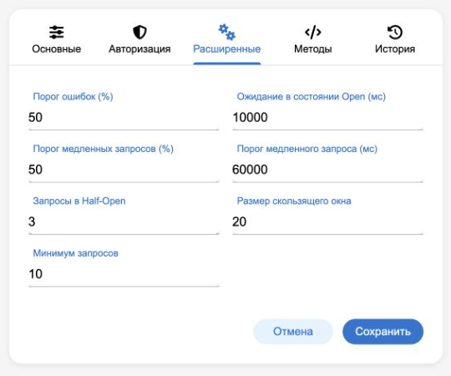Click the code brackets icon above Методы
Image resolution: width=451 pixels, height=376 pixels.
[313, 33]
